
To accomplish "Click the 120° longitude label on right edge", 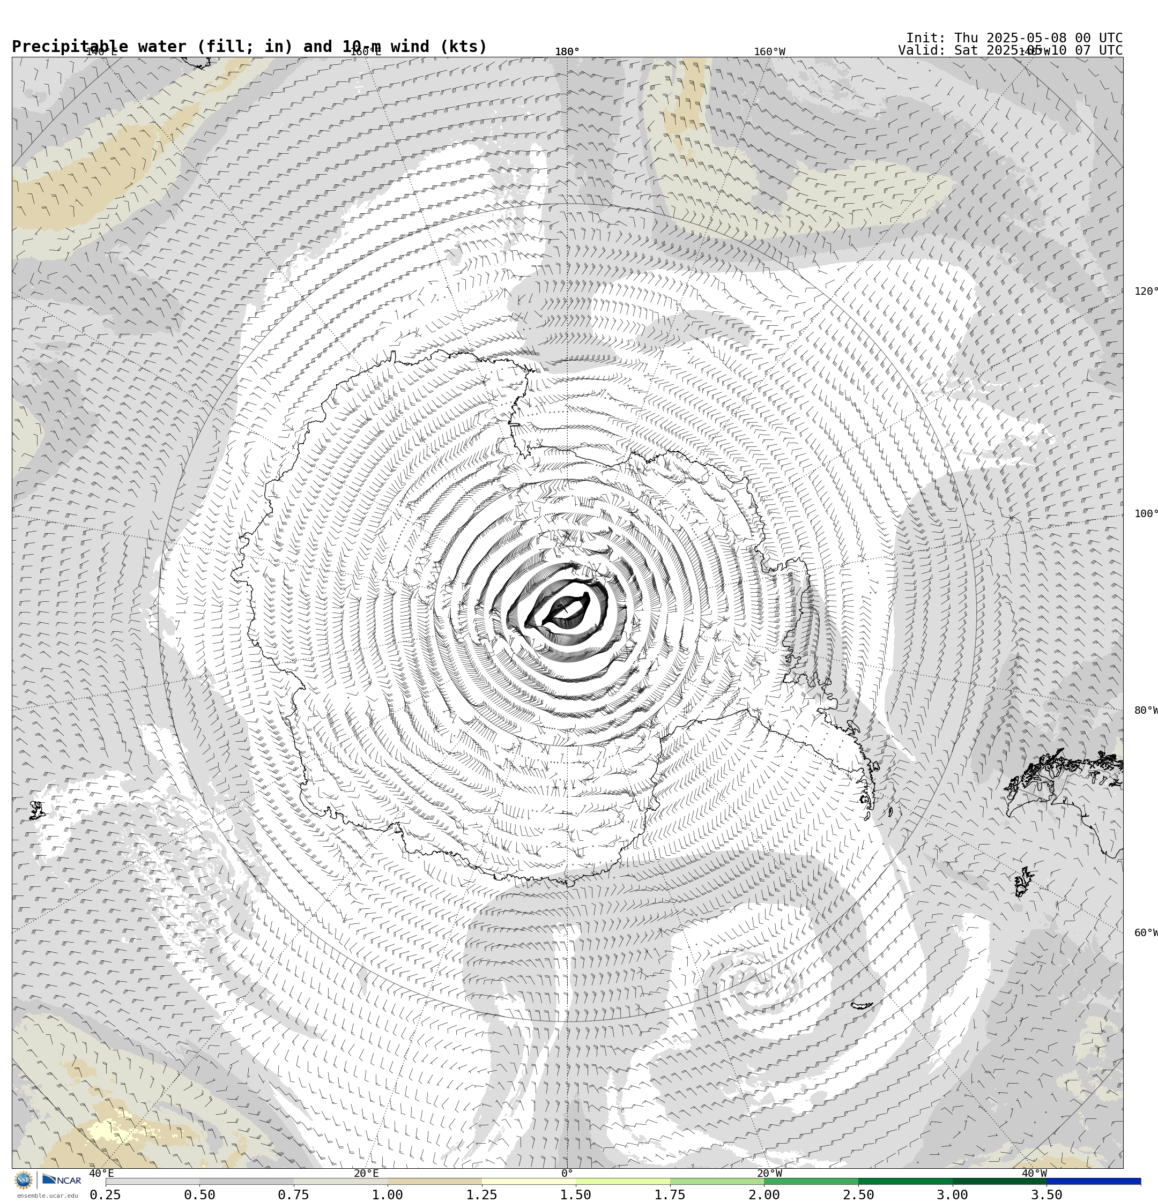I will pyautogui.click(x=1146, y=292).
